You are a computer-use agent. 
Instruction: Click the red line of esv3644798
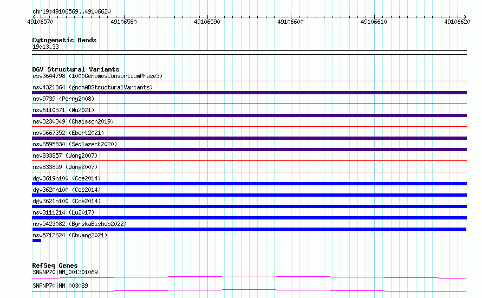249,81
